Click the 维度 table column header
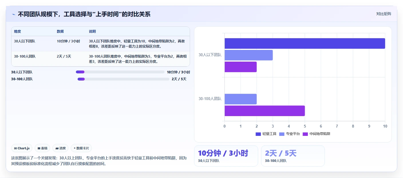Viewport: 403px width, 178px height. point(17,31)
